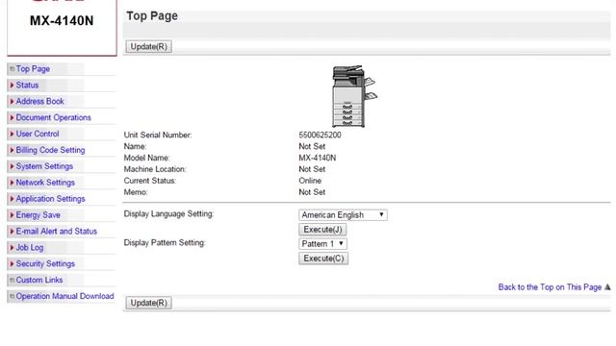
Task: Select the serial number 5500625200
Action: point(320,135)
